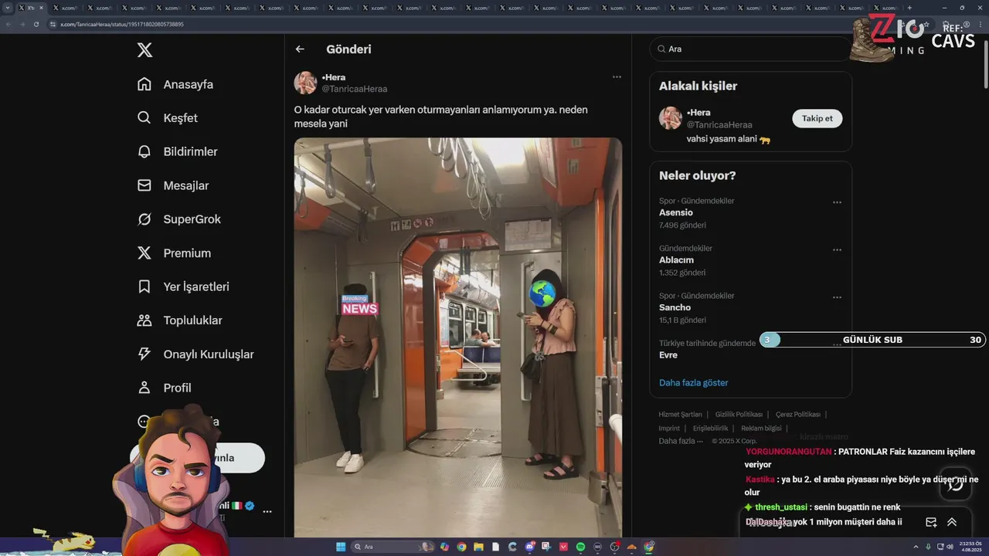989x556 pixels.
Task: Select the first active X tab
Action: 31,8
